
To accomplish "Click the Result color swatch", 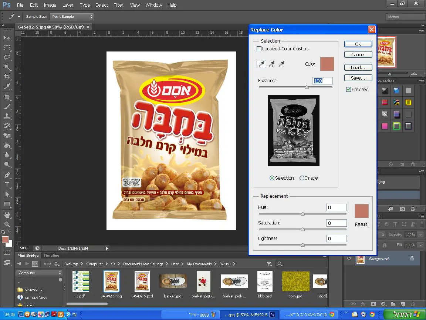I will pyautogui.click(x=361, y=211).
